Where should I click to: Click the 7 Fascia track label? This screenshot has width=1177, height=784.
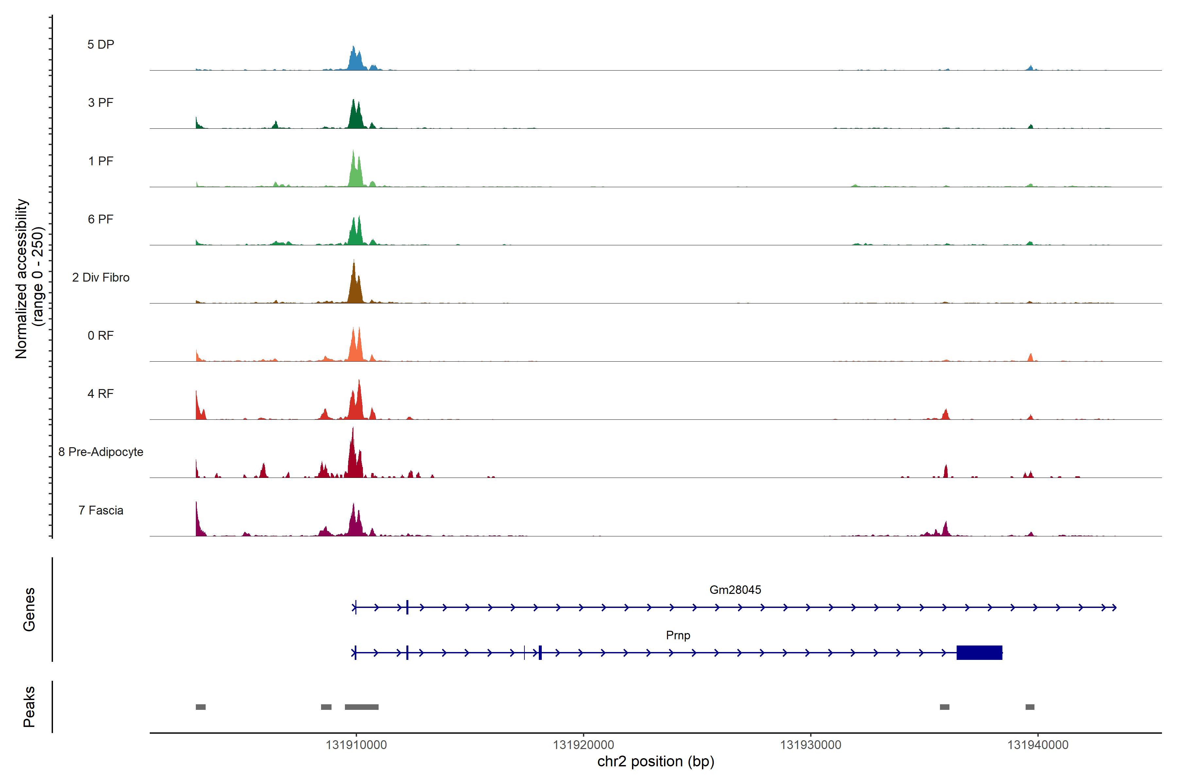coord(101,510)
